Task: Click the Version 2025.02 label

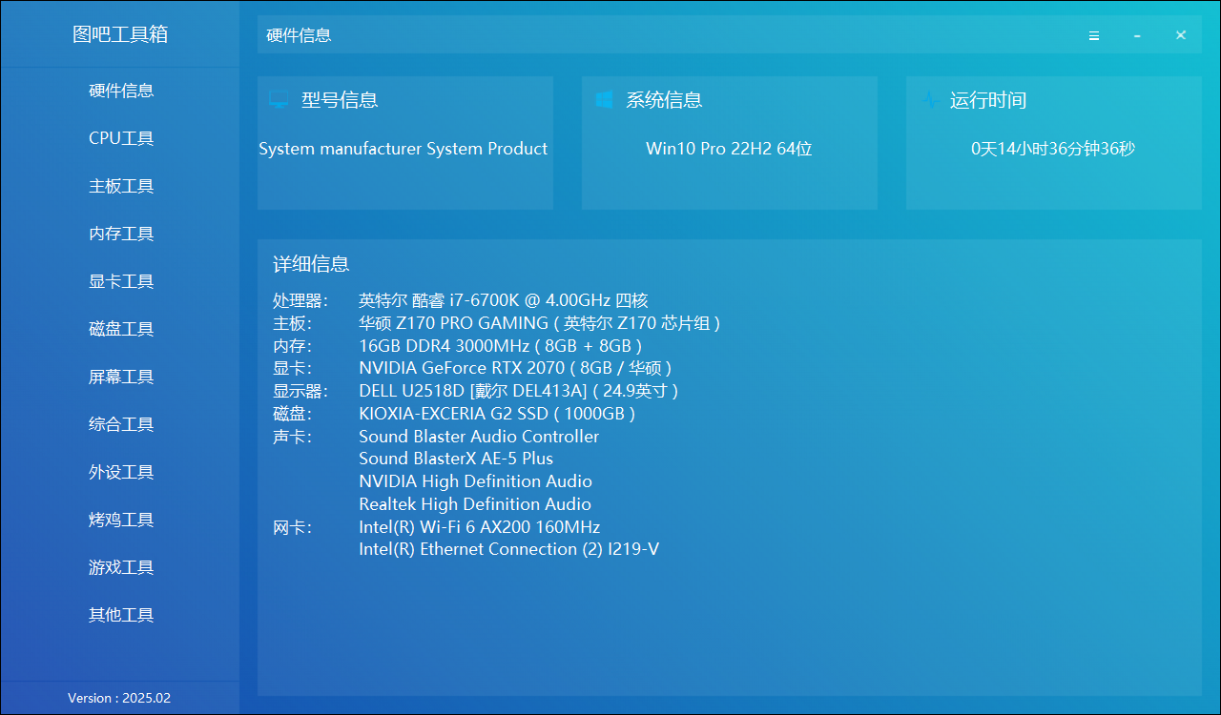Action: coord(120,697)
